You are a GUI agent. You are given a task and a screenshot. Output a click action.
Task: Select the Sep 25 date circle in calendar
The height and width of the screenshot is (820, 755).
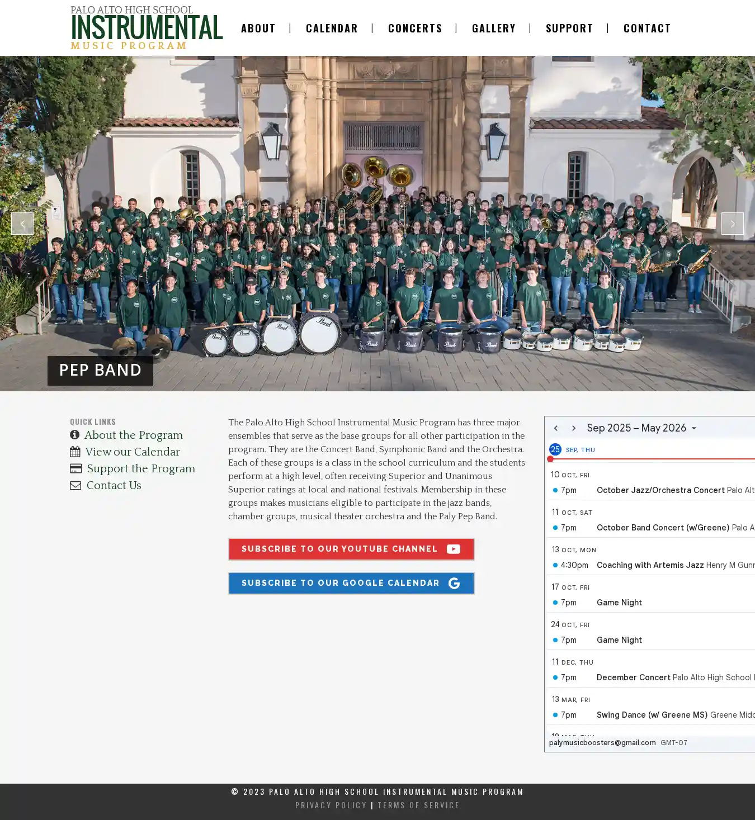coord(555,449)
